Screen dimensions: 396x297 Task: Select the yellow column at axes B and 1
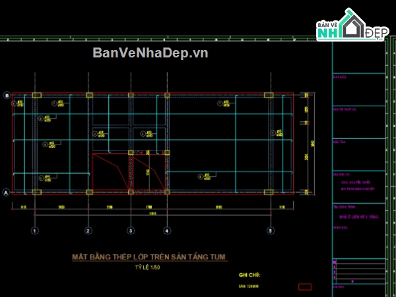click(37, 95)
